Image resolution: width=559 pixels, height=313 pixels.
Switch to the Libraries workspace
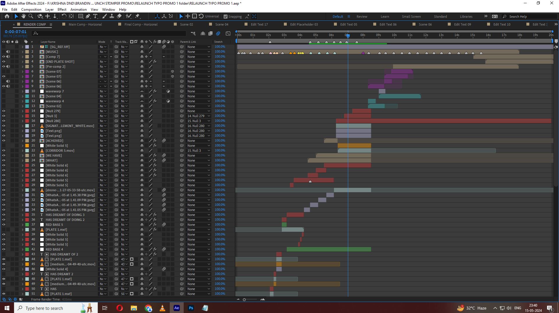click(466, 17)
